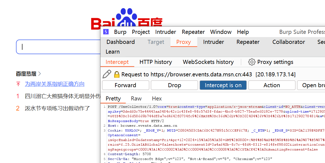325x163 pixels.
Task: Open the 为两岸关系指明正确方向 link
Action: click(55, 84)
